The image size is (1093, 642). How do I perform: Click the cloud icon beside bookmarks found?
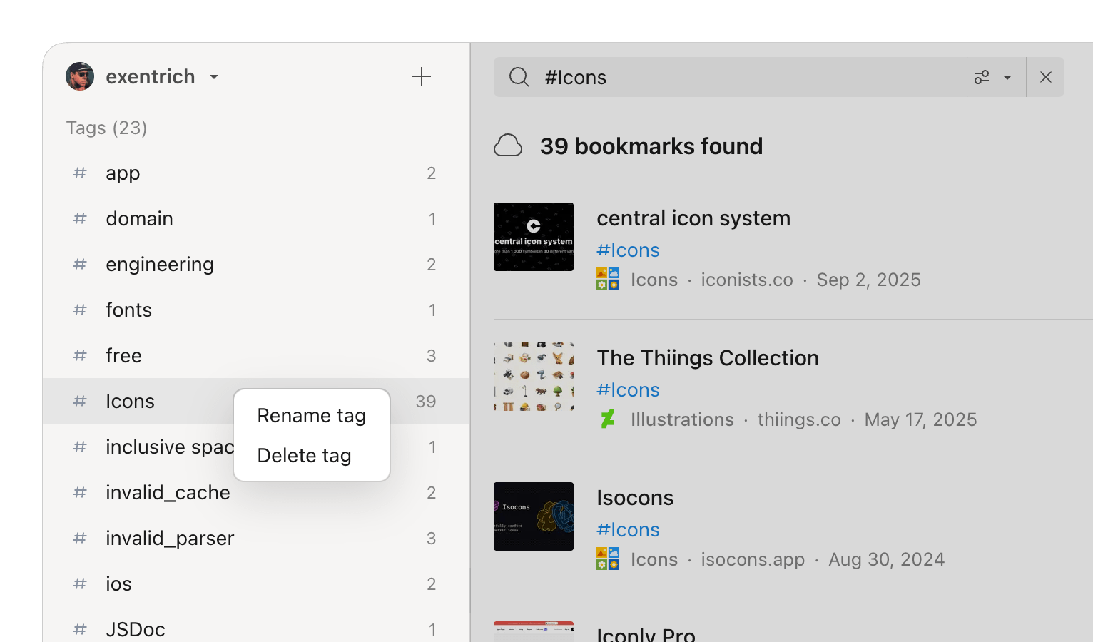point(508,146)
